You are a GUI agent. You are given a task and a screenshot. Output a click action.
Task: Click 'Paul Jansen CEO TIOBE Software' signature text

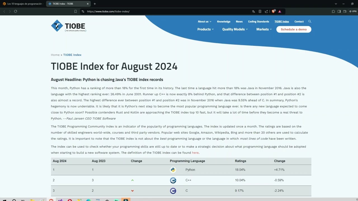(91, 118)
